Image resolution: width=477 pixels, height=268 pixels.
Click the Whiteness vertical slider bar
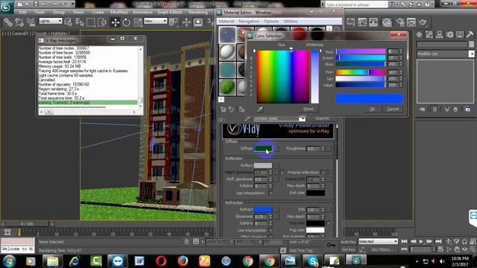315,77
